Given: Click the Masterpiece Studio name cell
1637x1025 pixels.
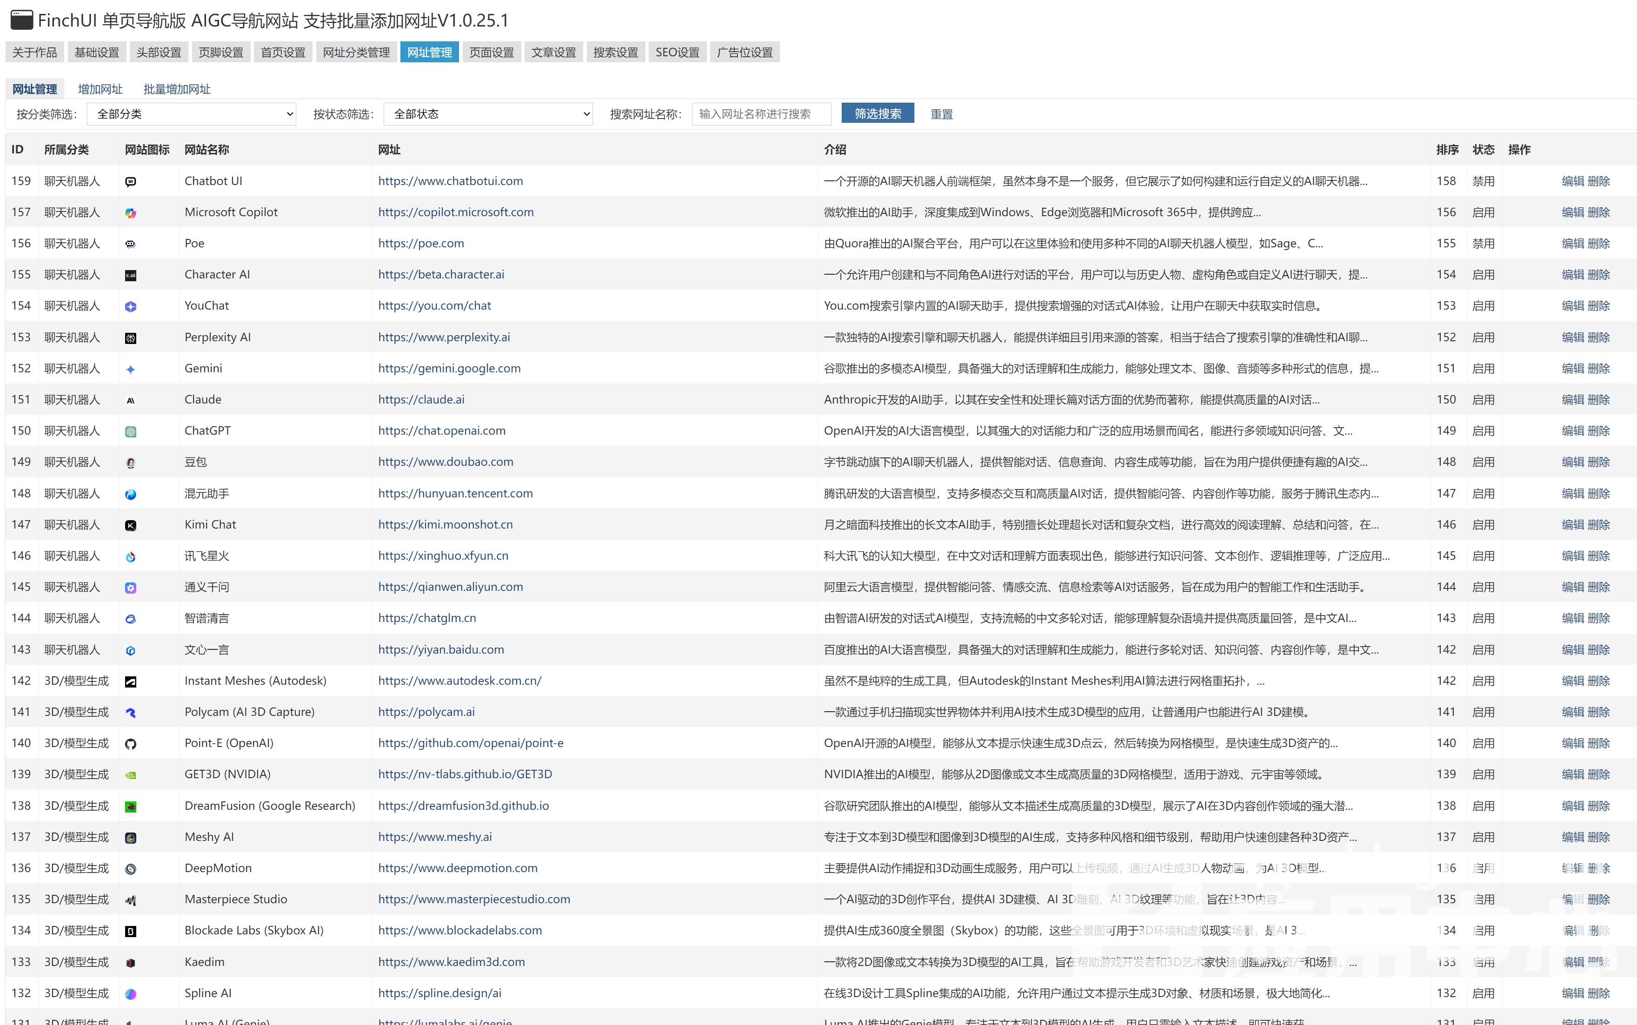Looking at the screenshot, I should [x=236, y=899].
